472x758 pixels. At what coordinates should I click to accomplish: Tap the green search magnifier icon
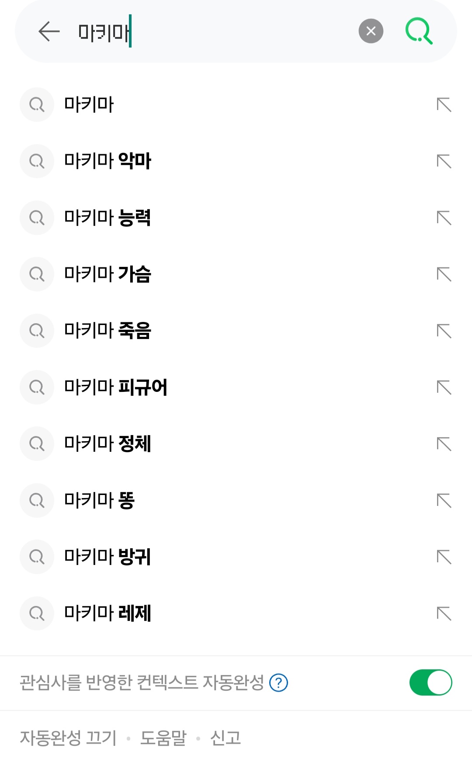(419, 31)
